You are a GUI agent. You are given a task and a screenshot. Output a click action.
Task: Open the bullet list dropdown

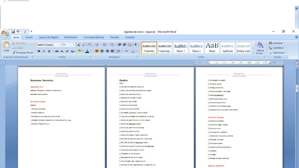pyautogui.click(x=100, y=45)
